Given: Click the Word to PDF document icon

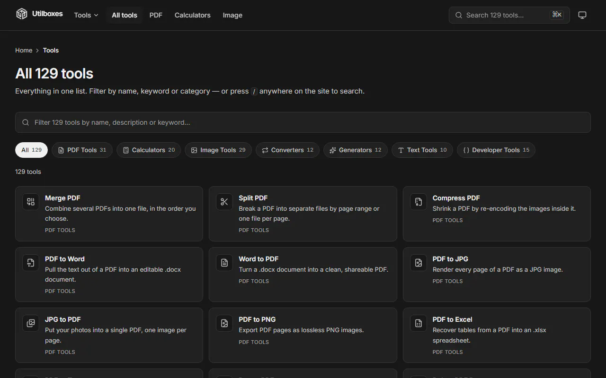Looking at the screenshot, I should pyautogui.click(x=224, y=263).
